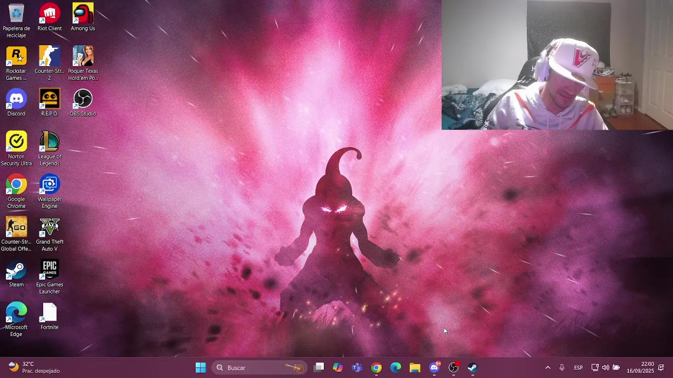The width and height of the screenshot is (673, 378).
Task: Open Edge from the taskbar
Action: coord(395,367)
